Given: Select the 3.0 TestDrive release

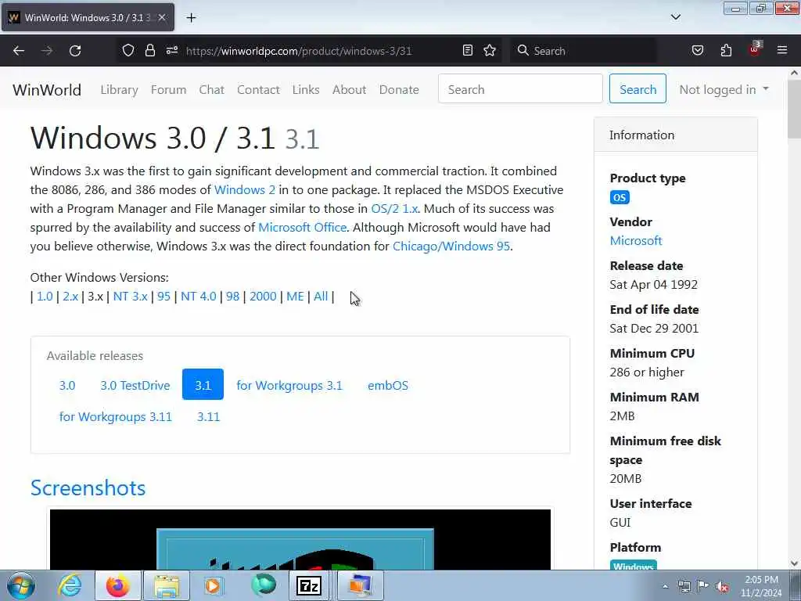Looking at the screenshot, I should (x=135, y=385).
